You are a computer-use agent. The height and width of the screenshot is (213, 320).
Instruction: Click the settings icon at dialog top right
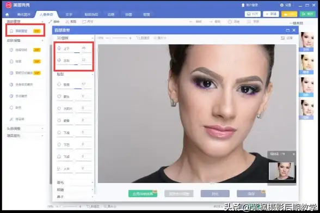click(282, 38)
